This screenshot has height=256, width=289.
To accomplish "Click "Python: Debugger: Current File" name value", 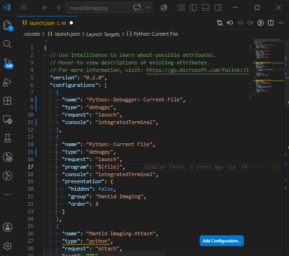I will (134, 100).
